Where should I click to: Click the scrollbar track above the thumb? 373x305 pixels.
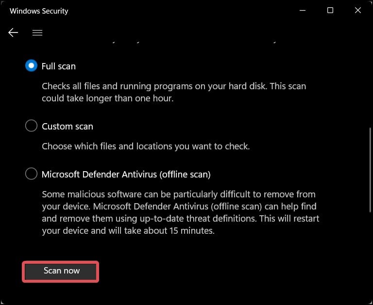point(370,82)
